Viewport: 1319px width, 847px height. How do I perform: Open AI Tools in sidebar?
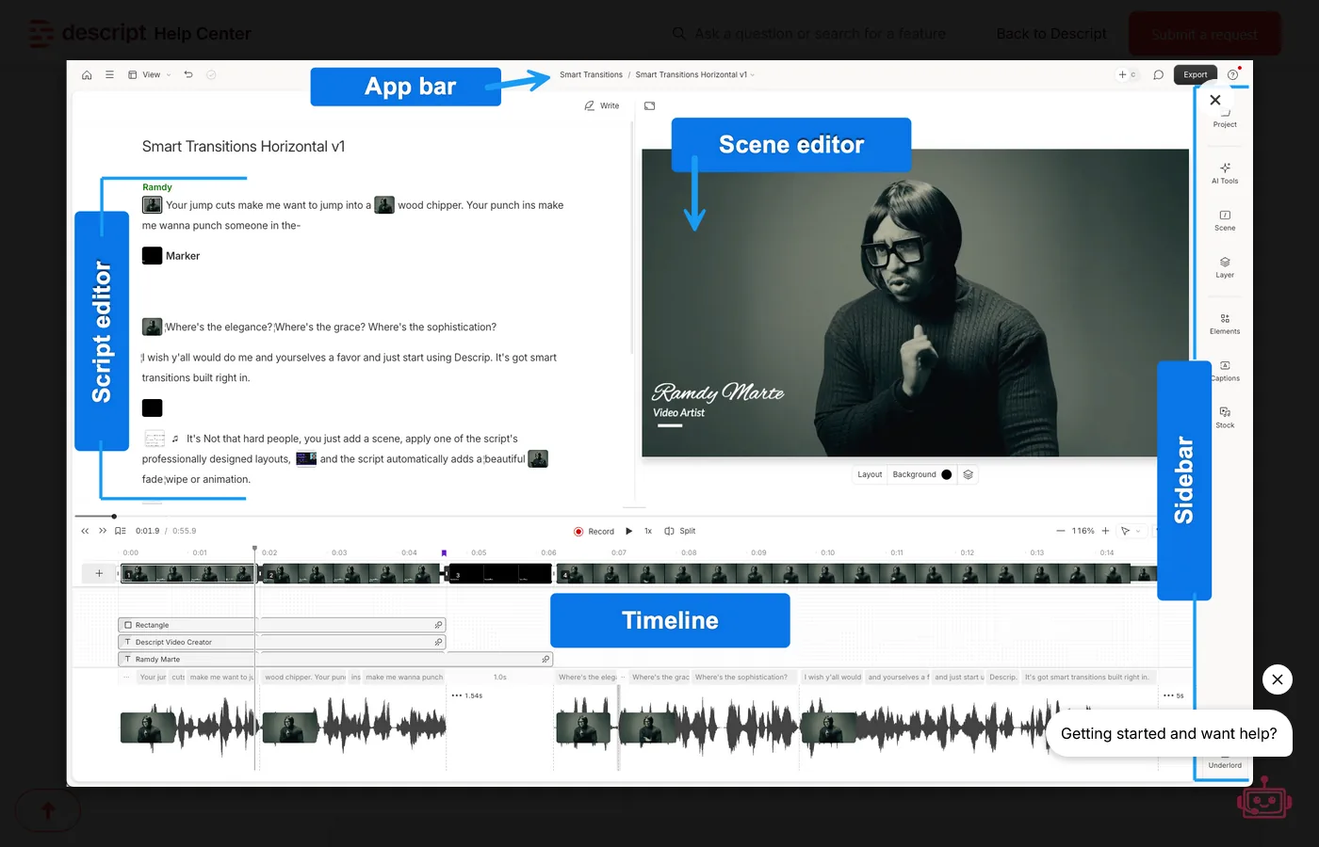pyautogui.click(x=1225, y=173)
